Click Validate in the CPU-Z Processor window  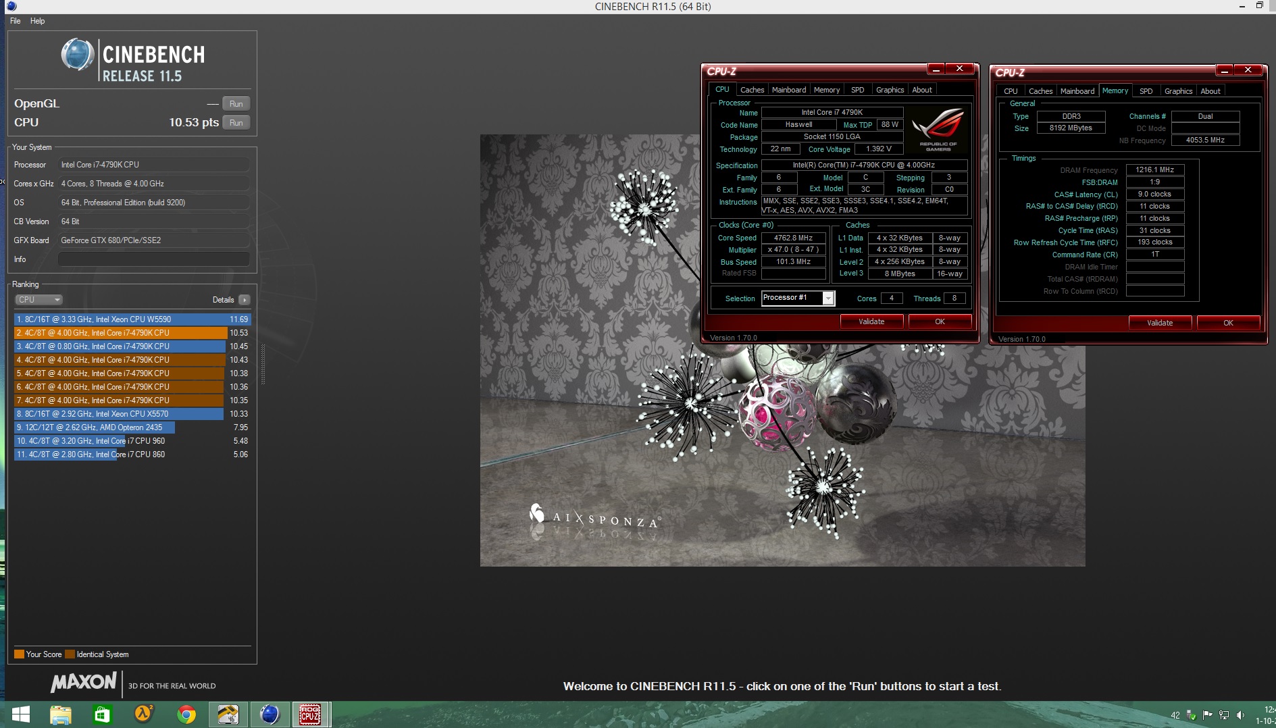pyautogui.click(x=871, y=321)
